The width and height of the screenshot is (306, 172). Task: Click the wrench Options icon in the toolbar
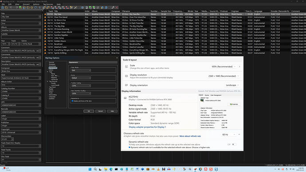[x=113, y=8]
